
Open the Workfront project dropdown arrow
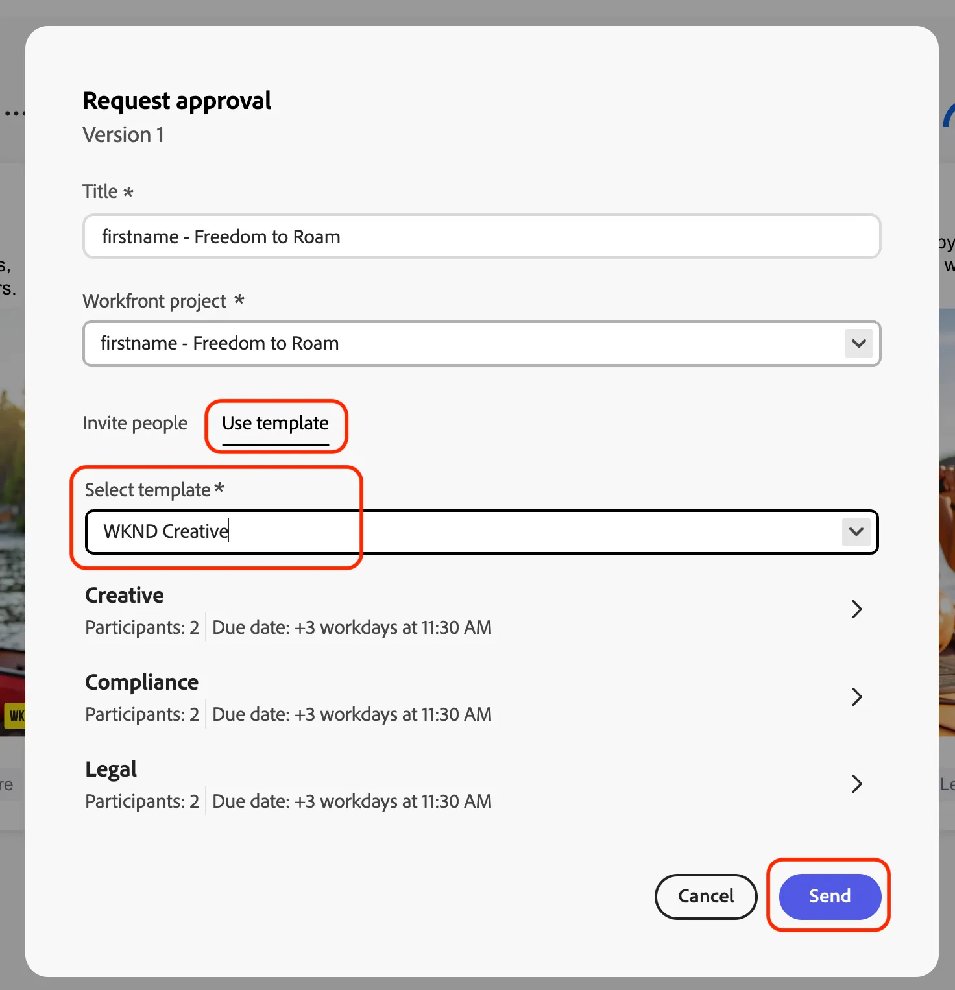859,343
